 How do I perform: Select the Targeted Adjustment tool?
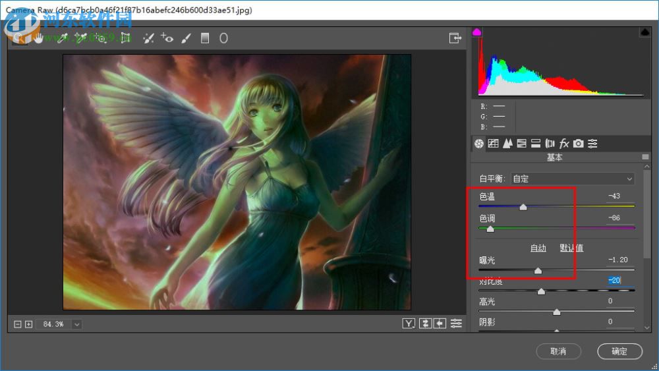(101, 38)
